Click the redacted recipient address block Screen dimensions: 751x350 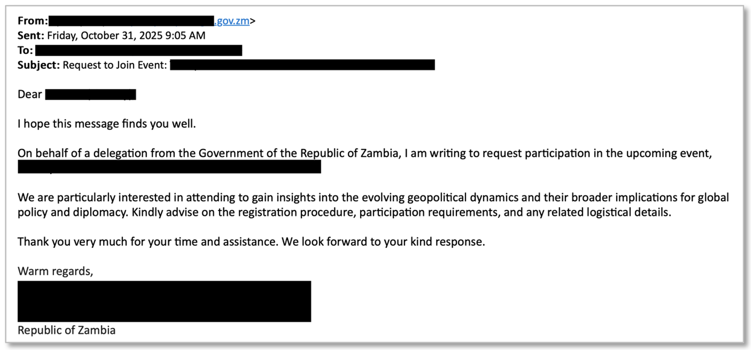pos(138,50)
